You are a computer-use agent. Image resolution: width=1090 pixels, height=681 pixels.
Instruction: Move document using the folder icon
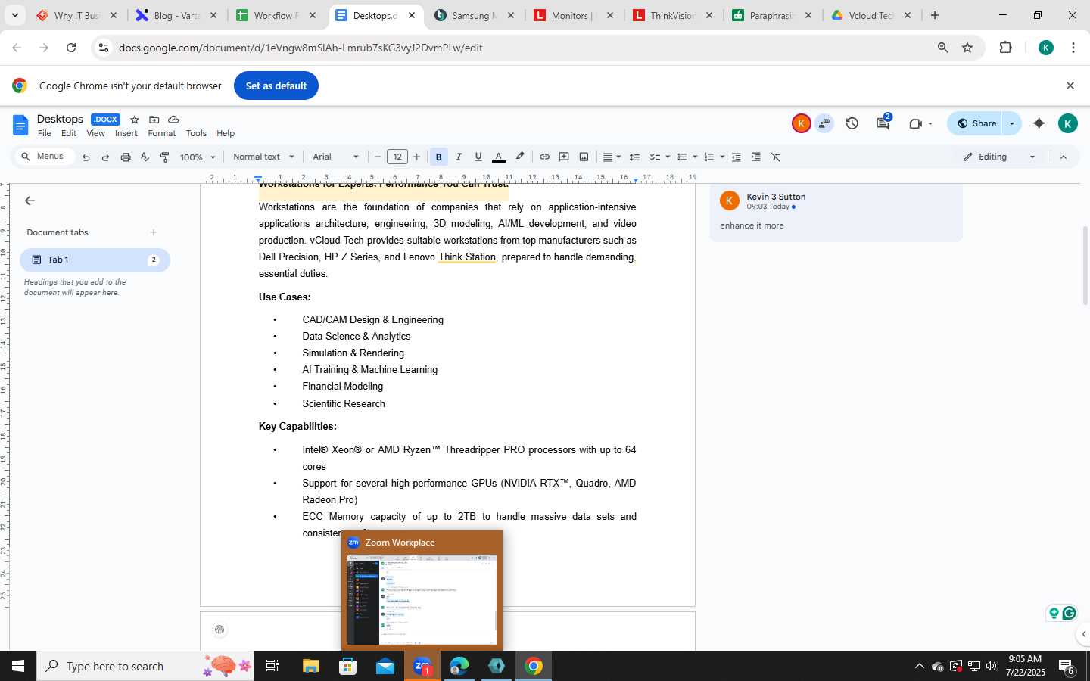[x=154, y=120]
